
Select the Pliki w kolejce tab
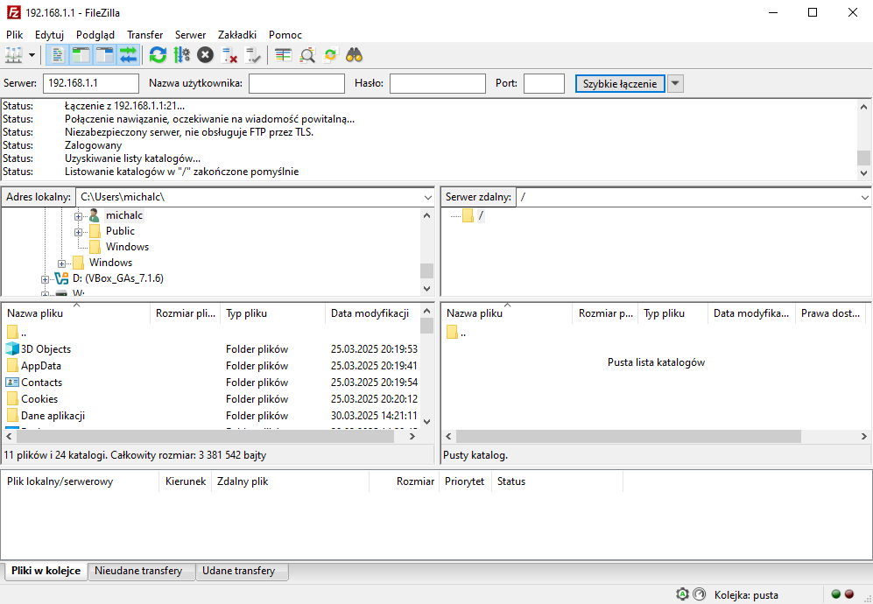(x=46, y=571)
